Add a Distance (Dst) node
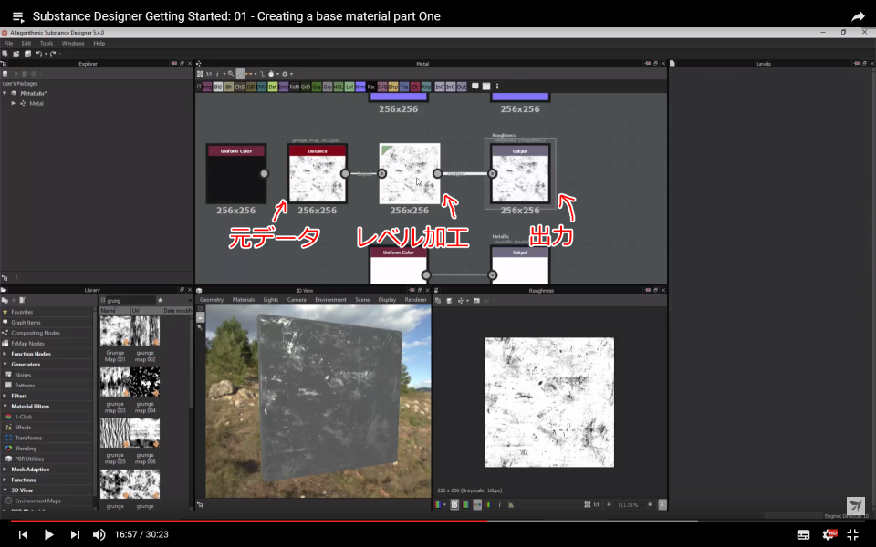The height and width of the screenshot is (547, 876). 273,87
